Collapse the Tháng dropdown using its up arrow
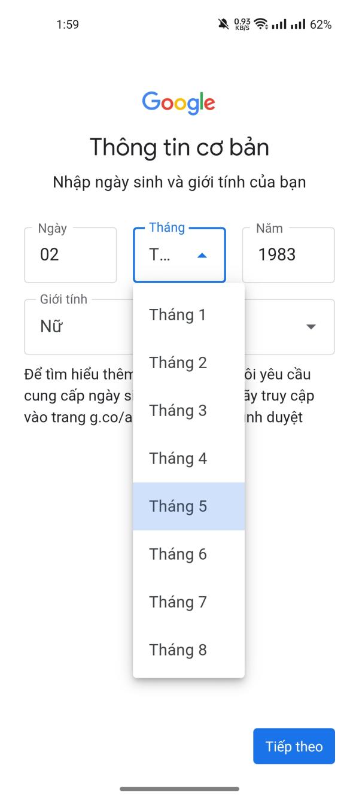The image size is (359, 798). point(202,255)
